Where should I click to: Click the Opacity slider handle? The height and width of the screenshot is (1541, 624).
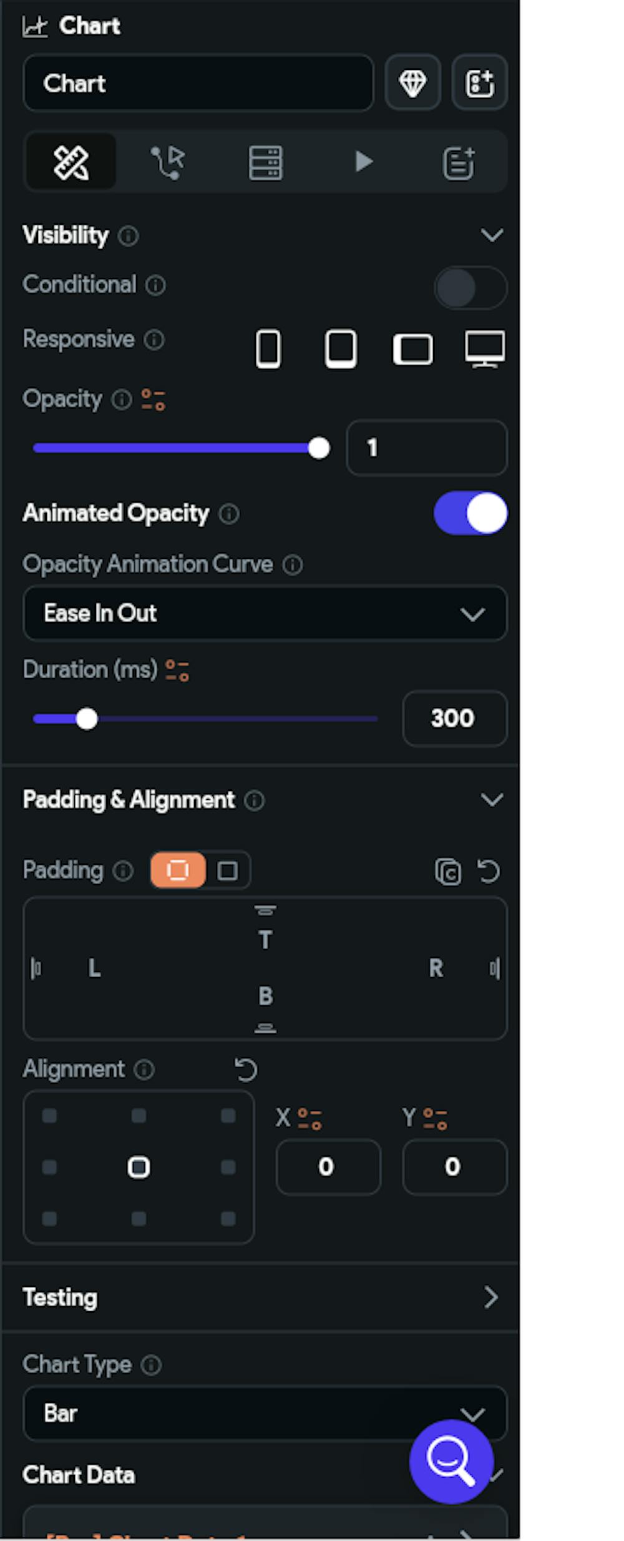[x=319, y=448]
